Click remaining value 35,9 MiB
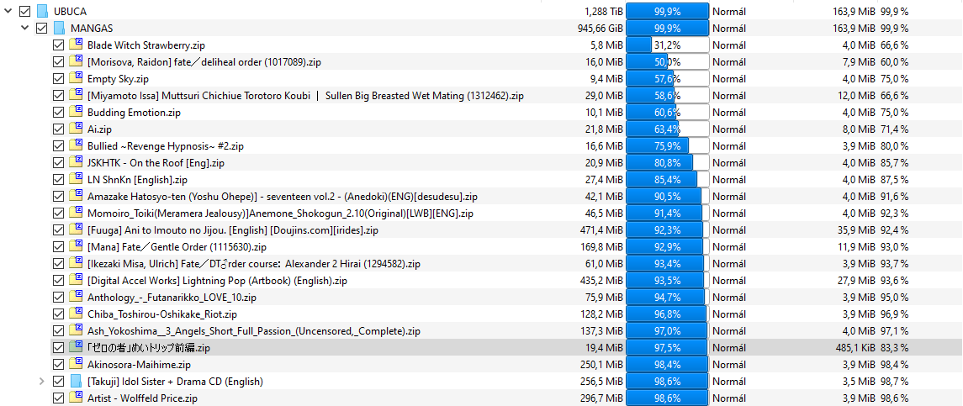The height and width of the screenshot is (406, 963). point(856,229)
